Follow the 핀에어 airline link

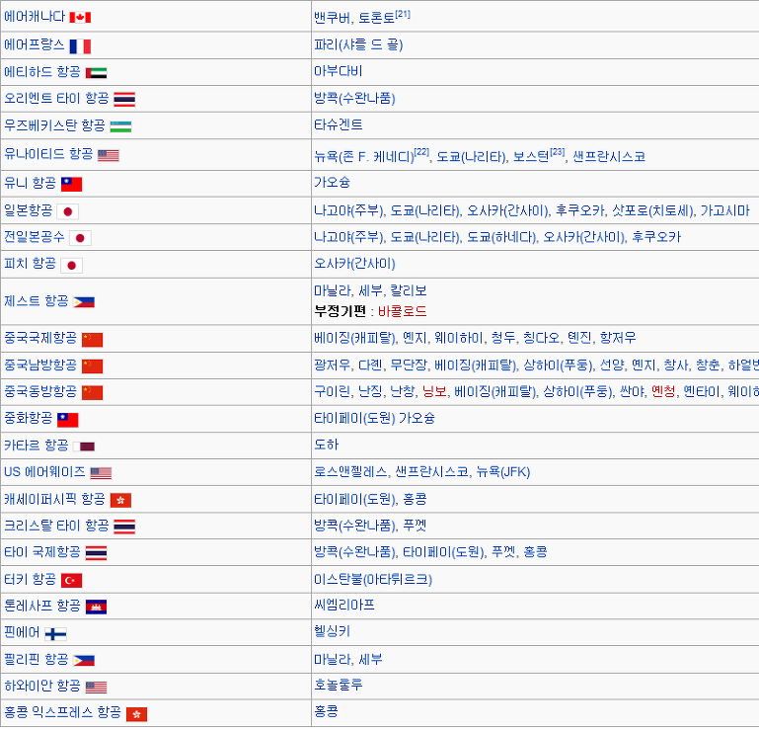pos(22,632)
